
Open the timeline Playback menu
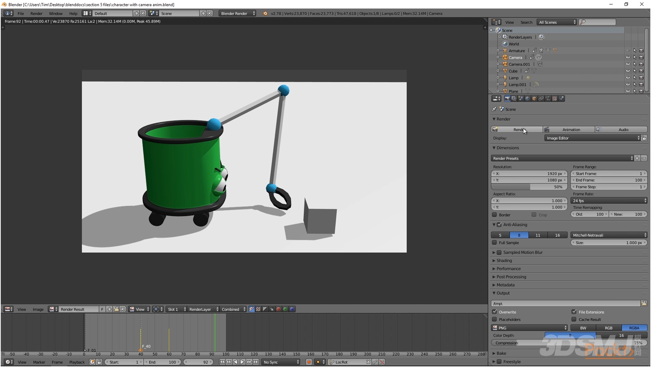77,362
